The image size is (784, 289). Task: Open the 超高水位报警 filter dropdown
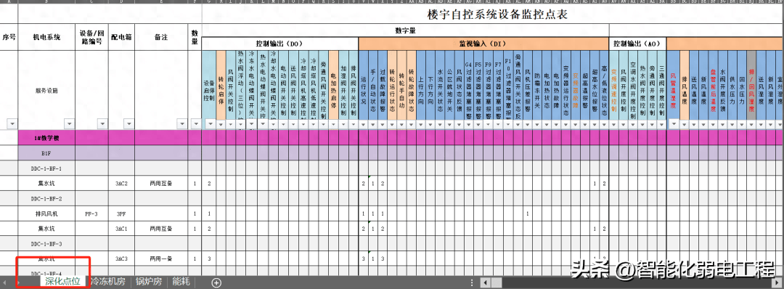[x=595, y=124]
